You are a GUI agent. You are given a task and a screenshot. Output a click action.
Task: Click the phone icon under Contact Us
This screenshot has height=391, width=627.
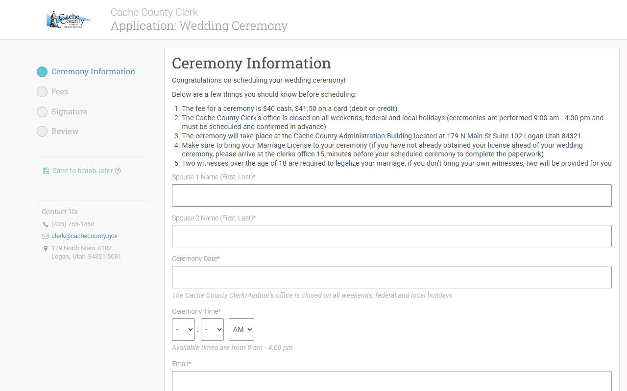(x=46, y=224)
